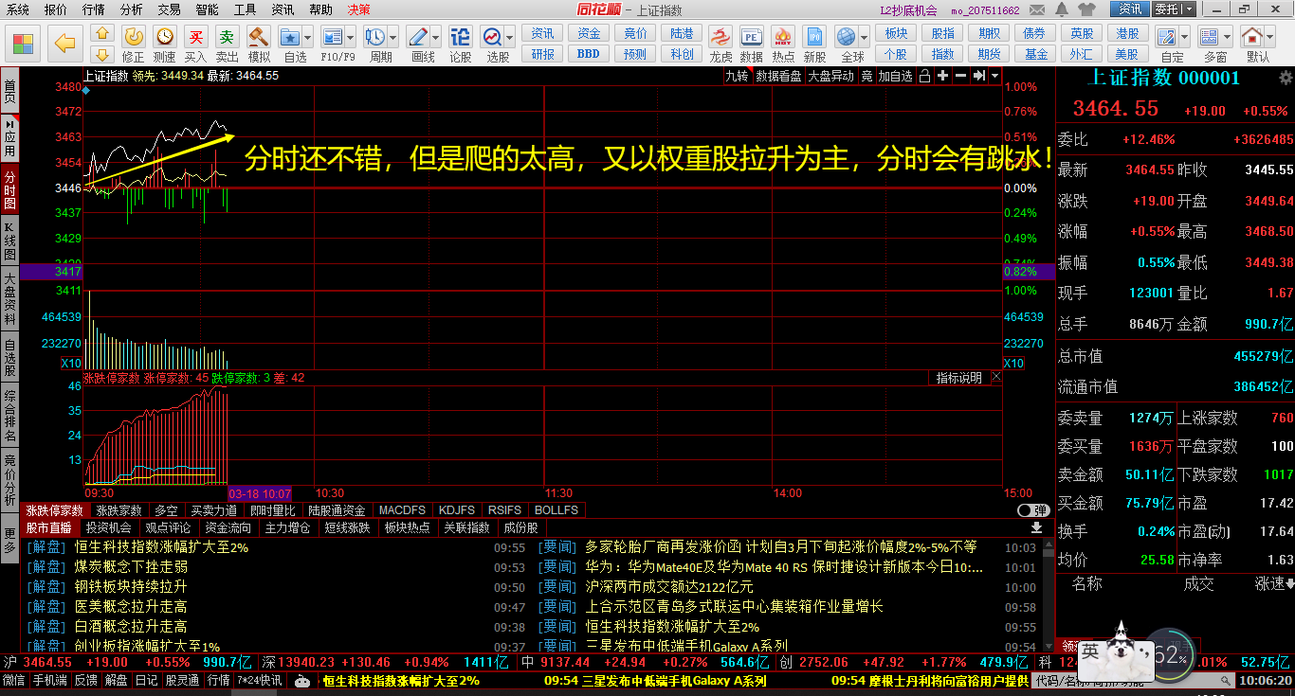Open the 大盘异动 chart button
Viewport: 1295px width, 696px height.
click(830, 76)
